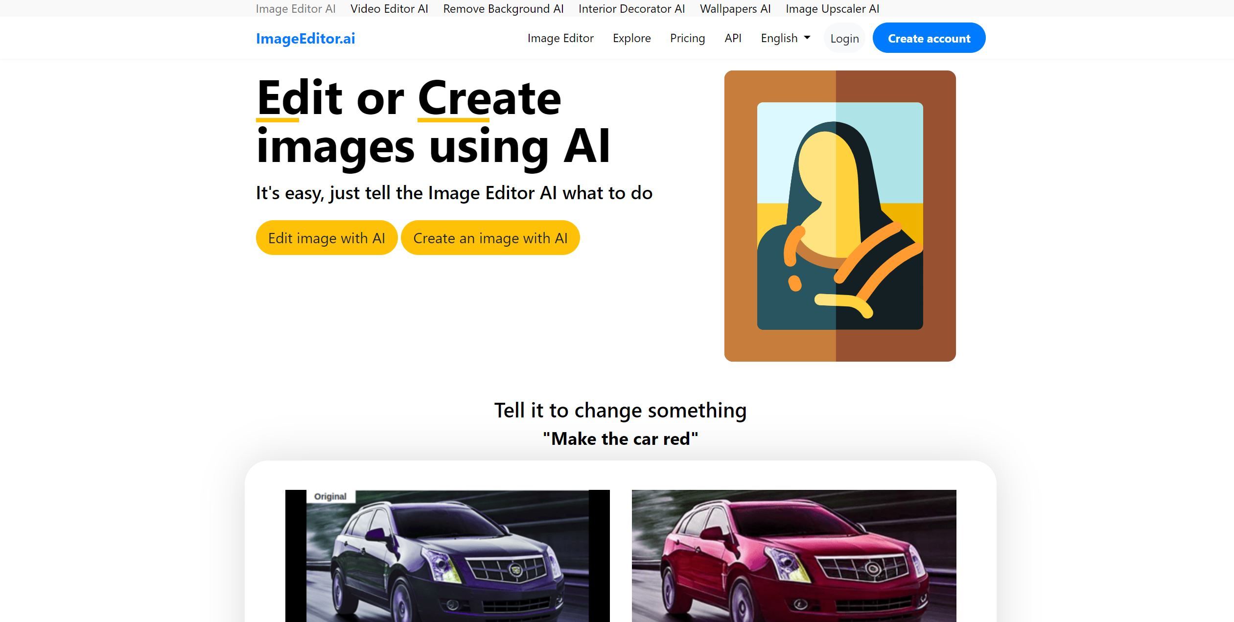Select the Image Editor AI tab
The height and width of the screenshot is (622, 1234).
(x=296, y=9)
